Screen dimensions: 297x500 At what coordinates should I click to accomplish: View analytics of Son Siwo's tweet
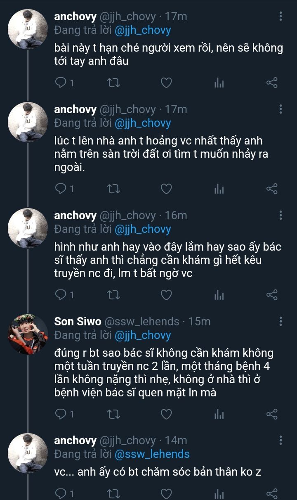219,414
